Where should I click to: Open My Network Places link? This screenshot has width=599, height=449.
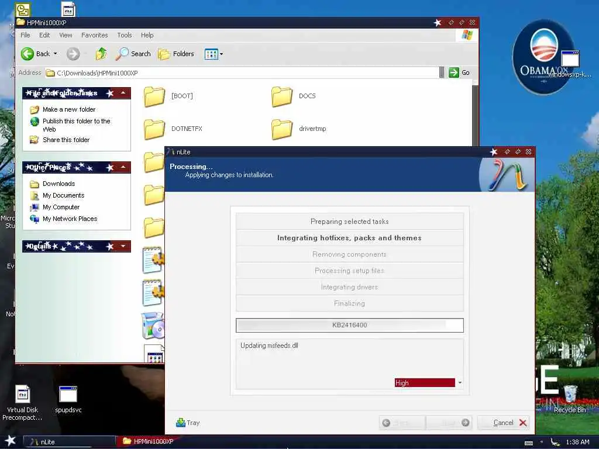pyautogui.click(x=70, y=219)
